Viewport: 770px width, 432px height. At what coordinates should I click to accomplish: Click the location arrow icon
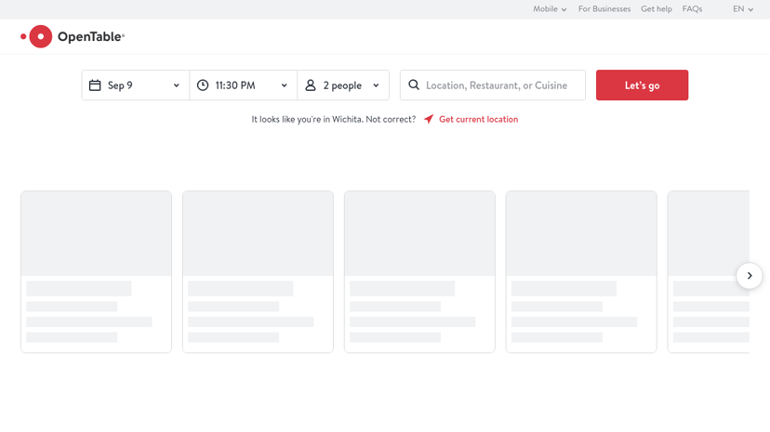pyautogui.click(x=429, y=119)
